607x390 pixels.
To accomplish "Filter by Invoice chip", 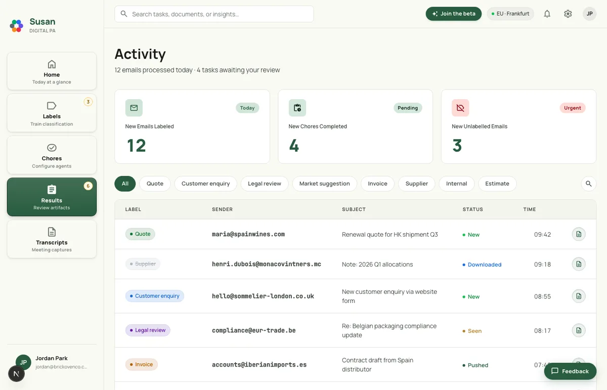I will coord(377,184).
